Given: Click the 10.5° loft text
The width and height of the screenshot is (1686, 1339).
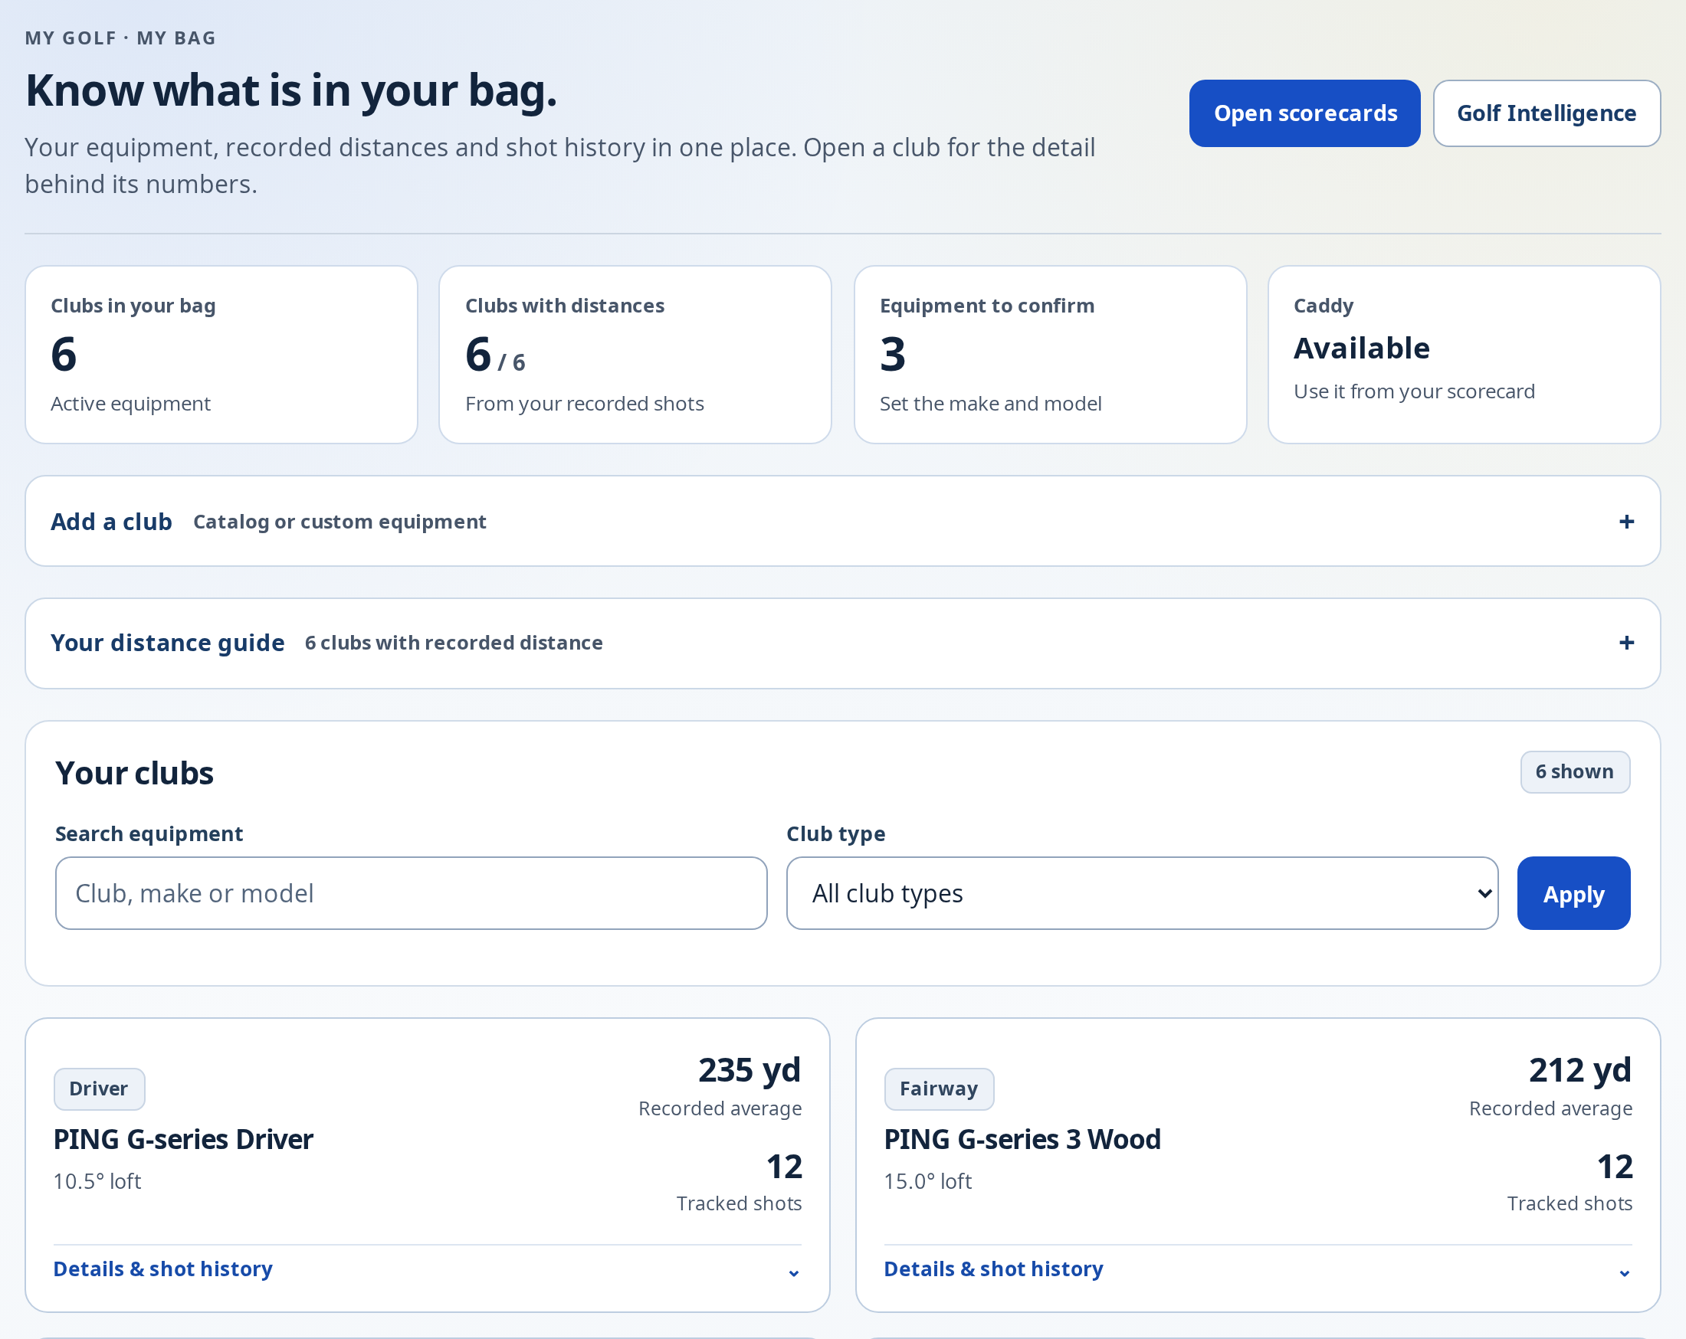Looking at the screenshot, I should 97,1180.
